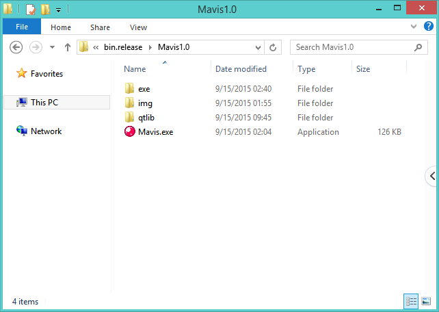Click File folder type of exe row
Screen dimensions: 439x312
point(315,89)
